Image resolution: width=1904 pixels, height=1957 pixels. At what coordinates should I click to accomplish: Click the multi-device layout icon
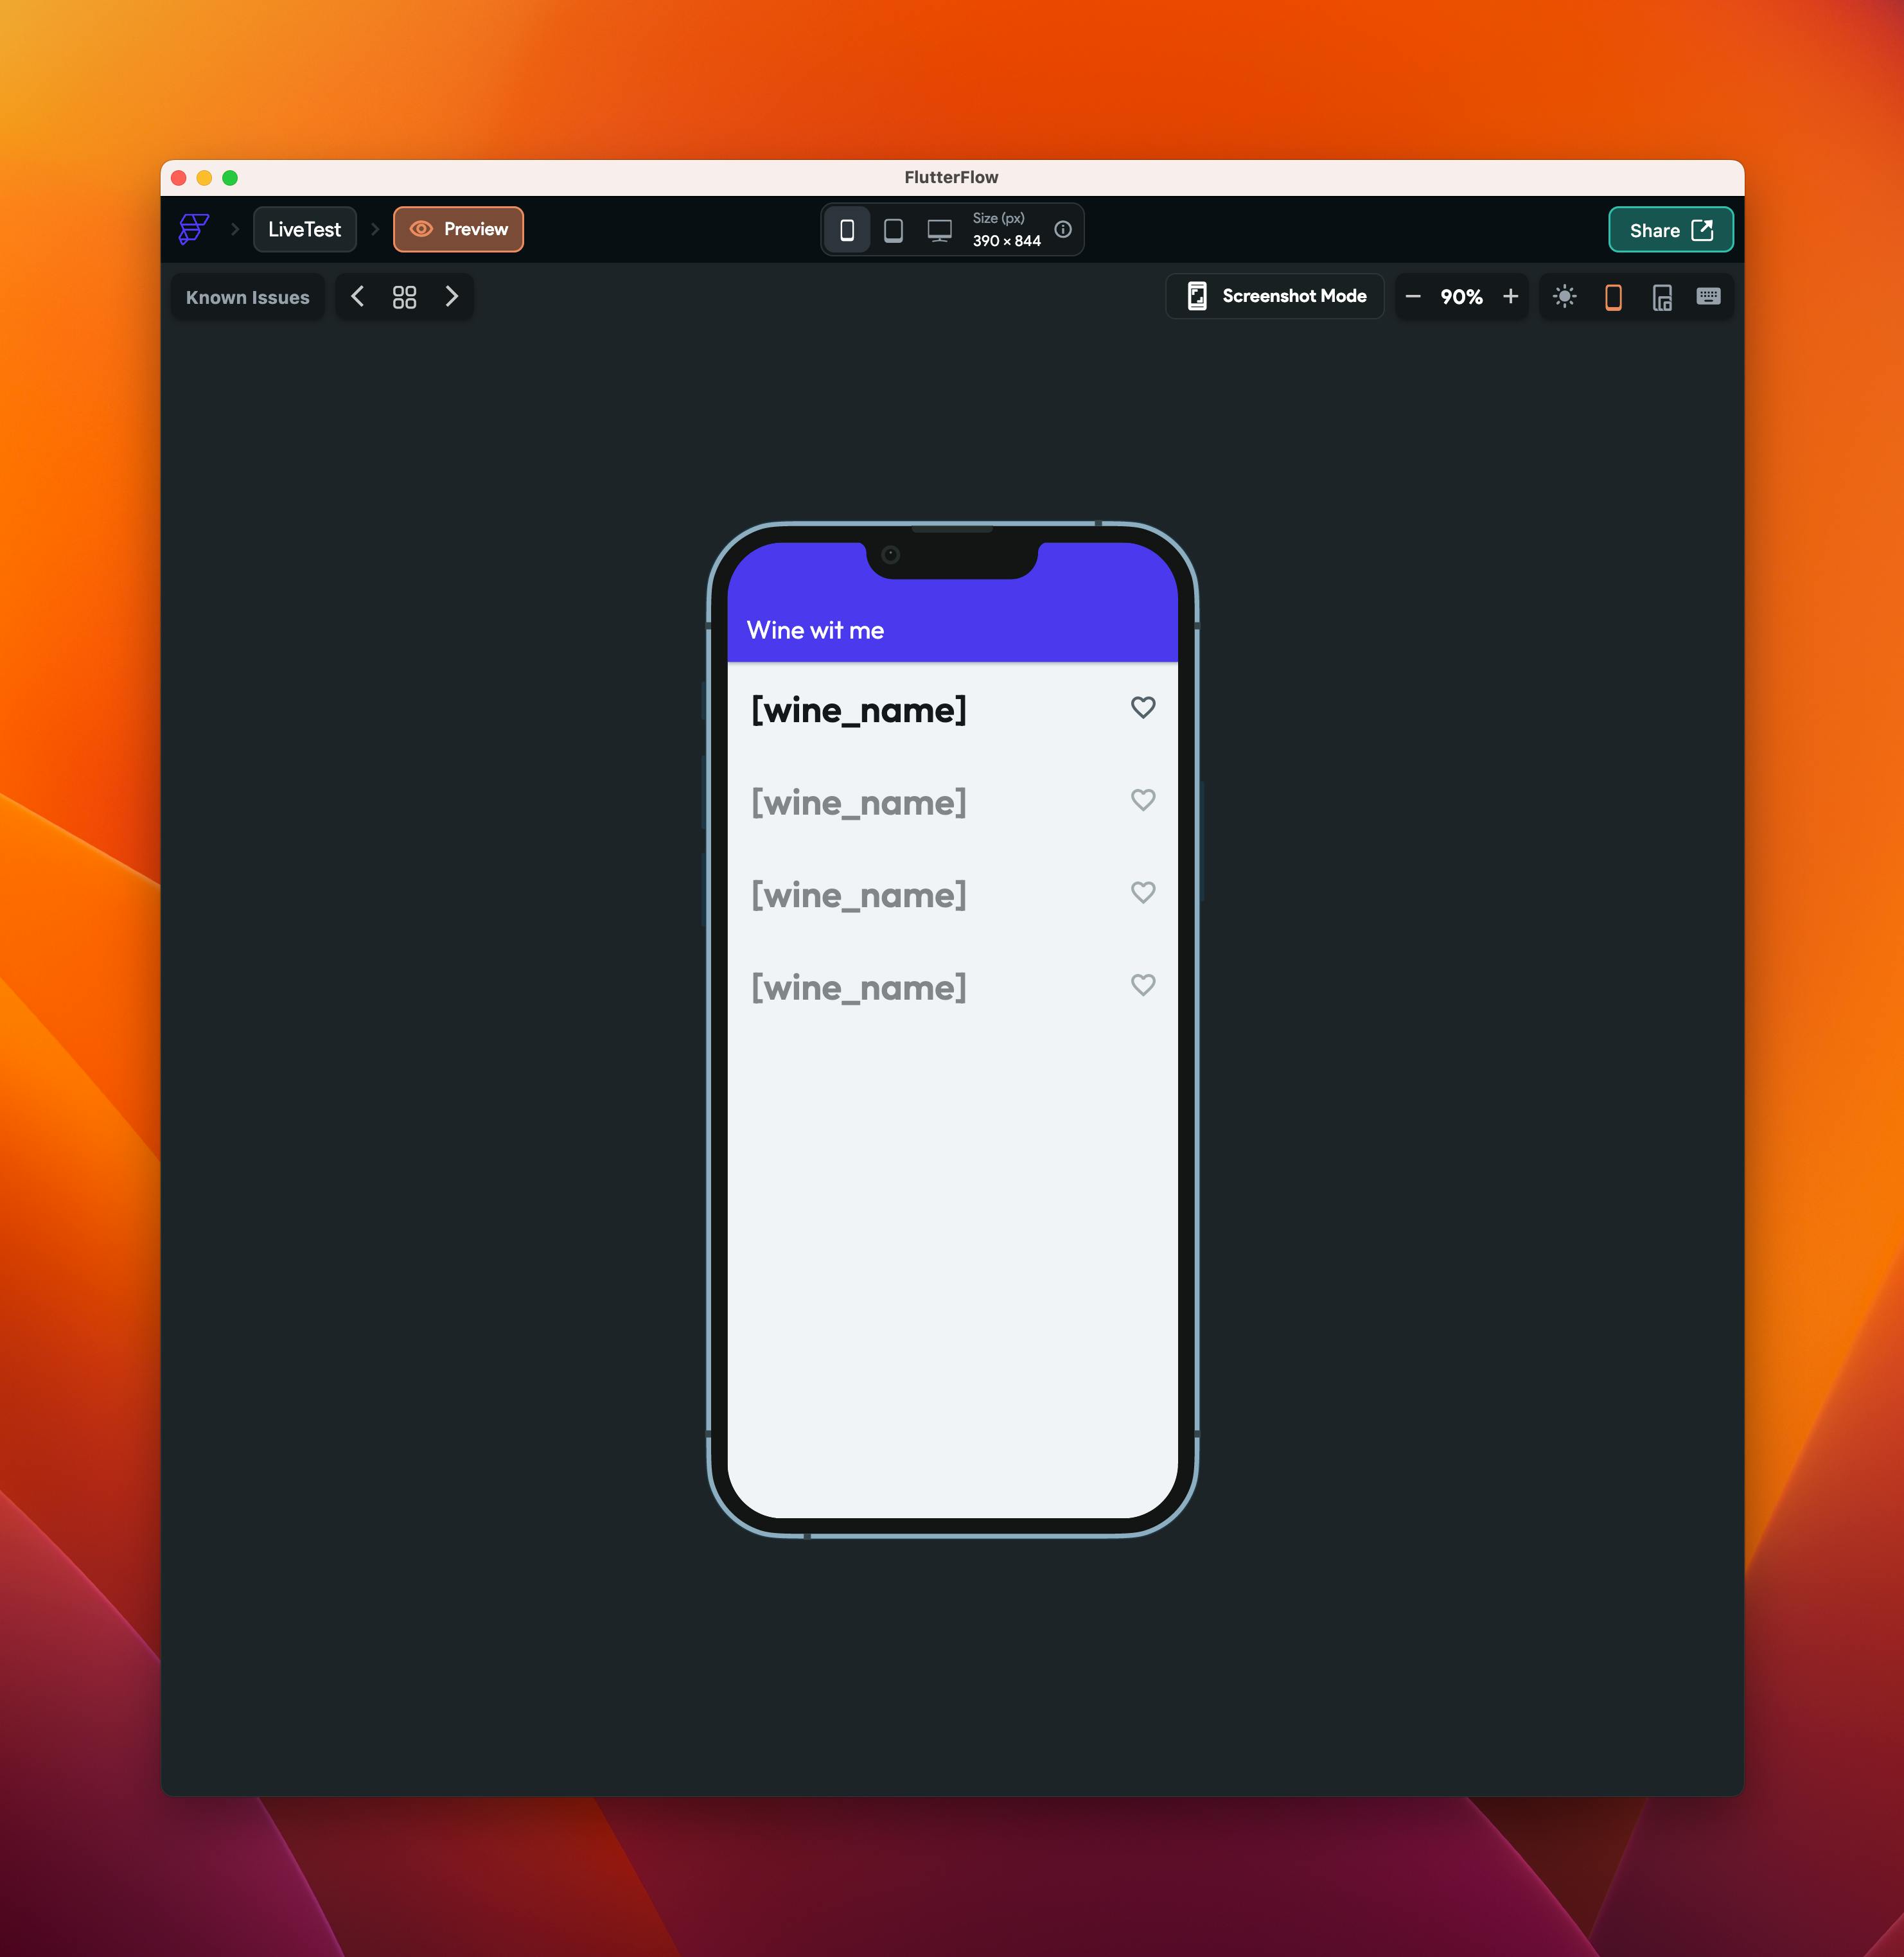pos(1661,297)
